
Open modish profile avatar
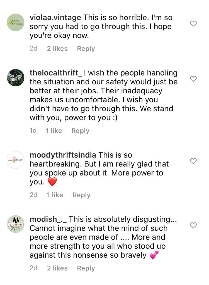[16, 224]
